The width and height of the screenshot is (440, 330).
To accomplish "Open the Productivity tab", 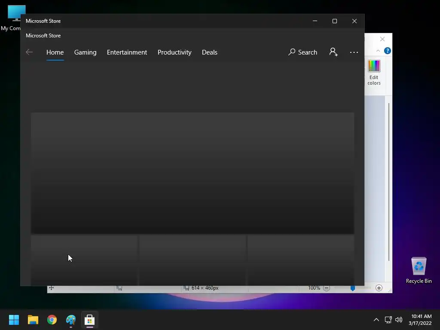I will (174, 52).
